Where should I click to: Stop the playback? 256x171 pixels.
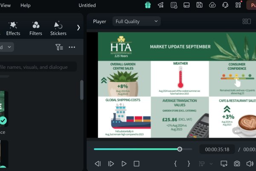pyautogui.click(x=137, y=164)
